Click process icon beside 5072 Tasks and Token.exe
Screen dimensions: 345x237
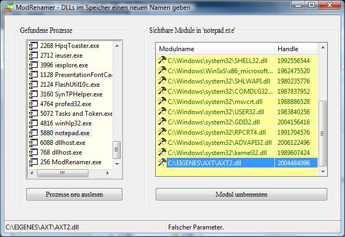point(33,114)
